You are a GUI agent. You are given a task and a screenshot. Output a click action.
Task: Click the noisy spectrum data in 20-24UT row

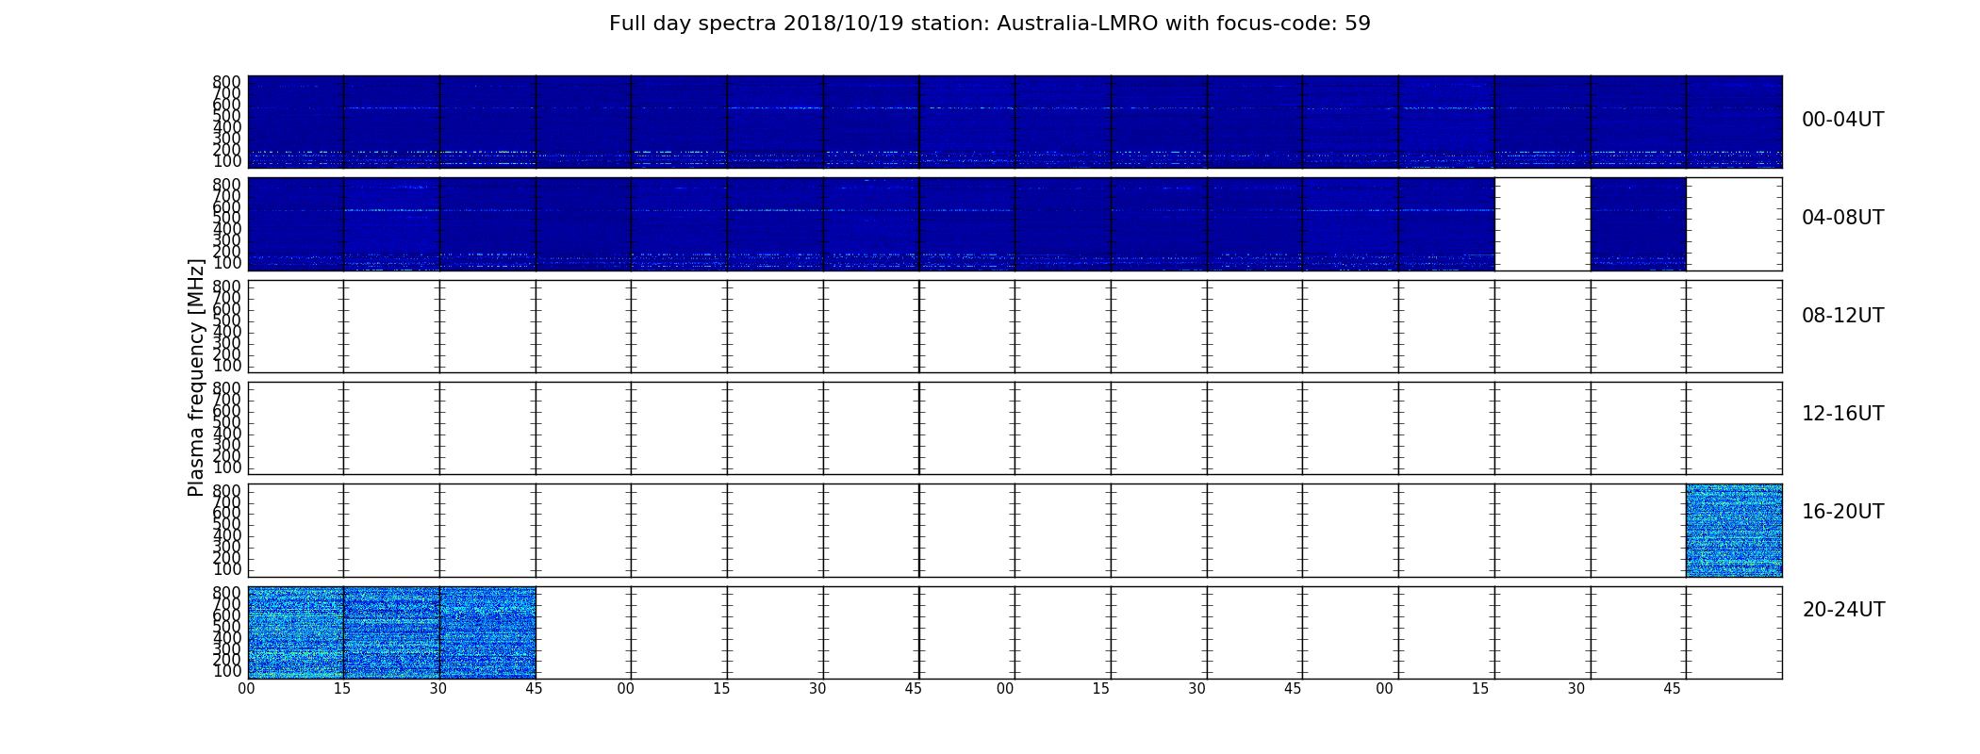pos(391,632)
